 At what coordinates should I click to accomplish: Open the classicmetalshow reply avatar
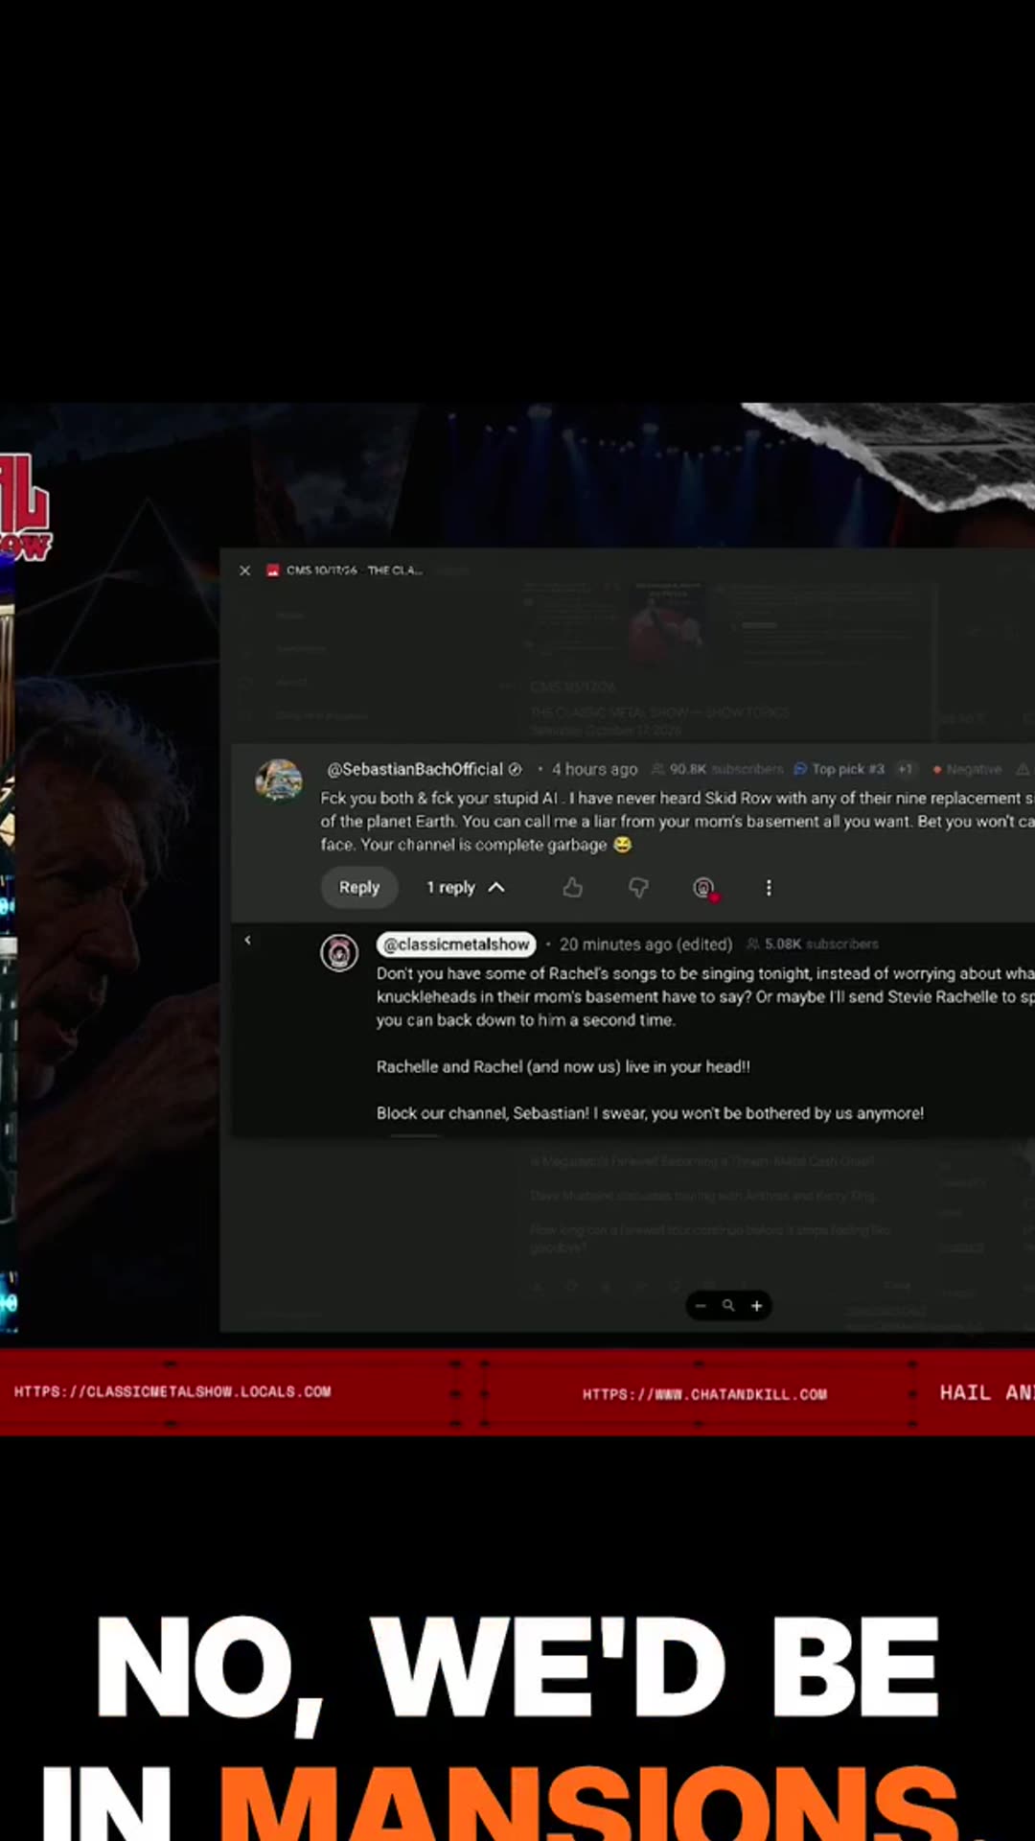(339, 953)
